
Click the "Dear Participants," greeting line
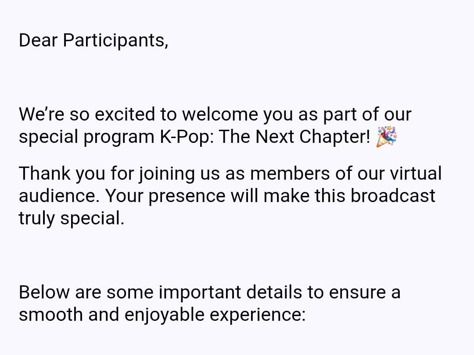tap(93, 40)
